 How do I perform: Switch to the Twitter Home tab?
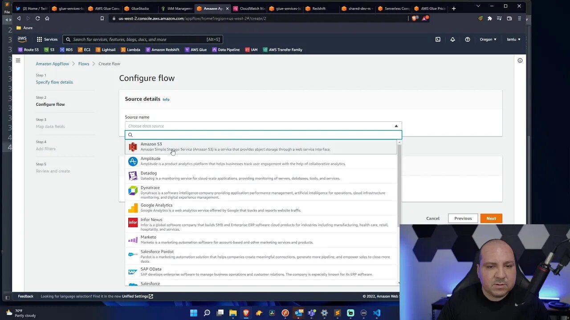[32, 8]
